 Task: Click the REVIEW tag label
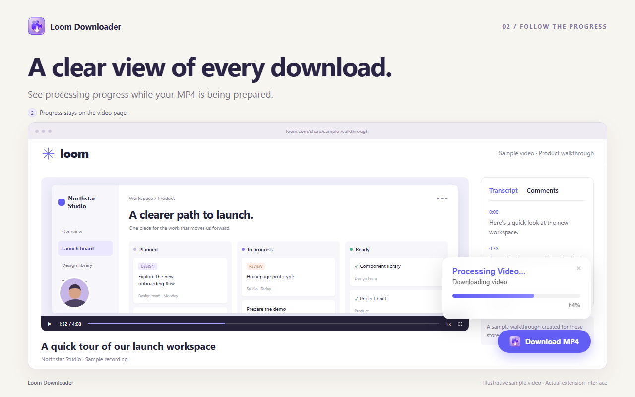tap(256, 266)
